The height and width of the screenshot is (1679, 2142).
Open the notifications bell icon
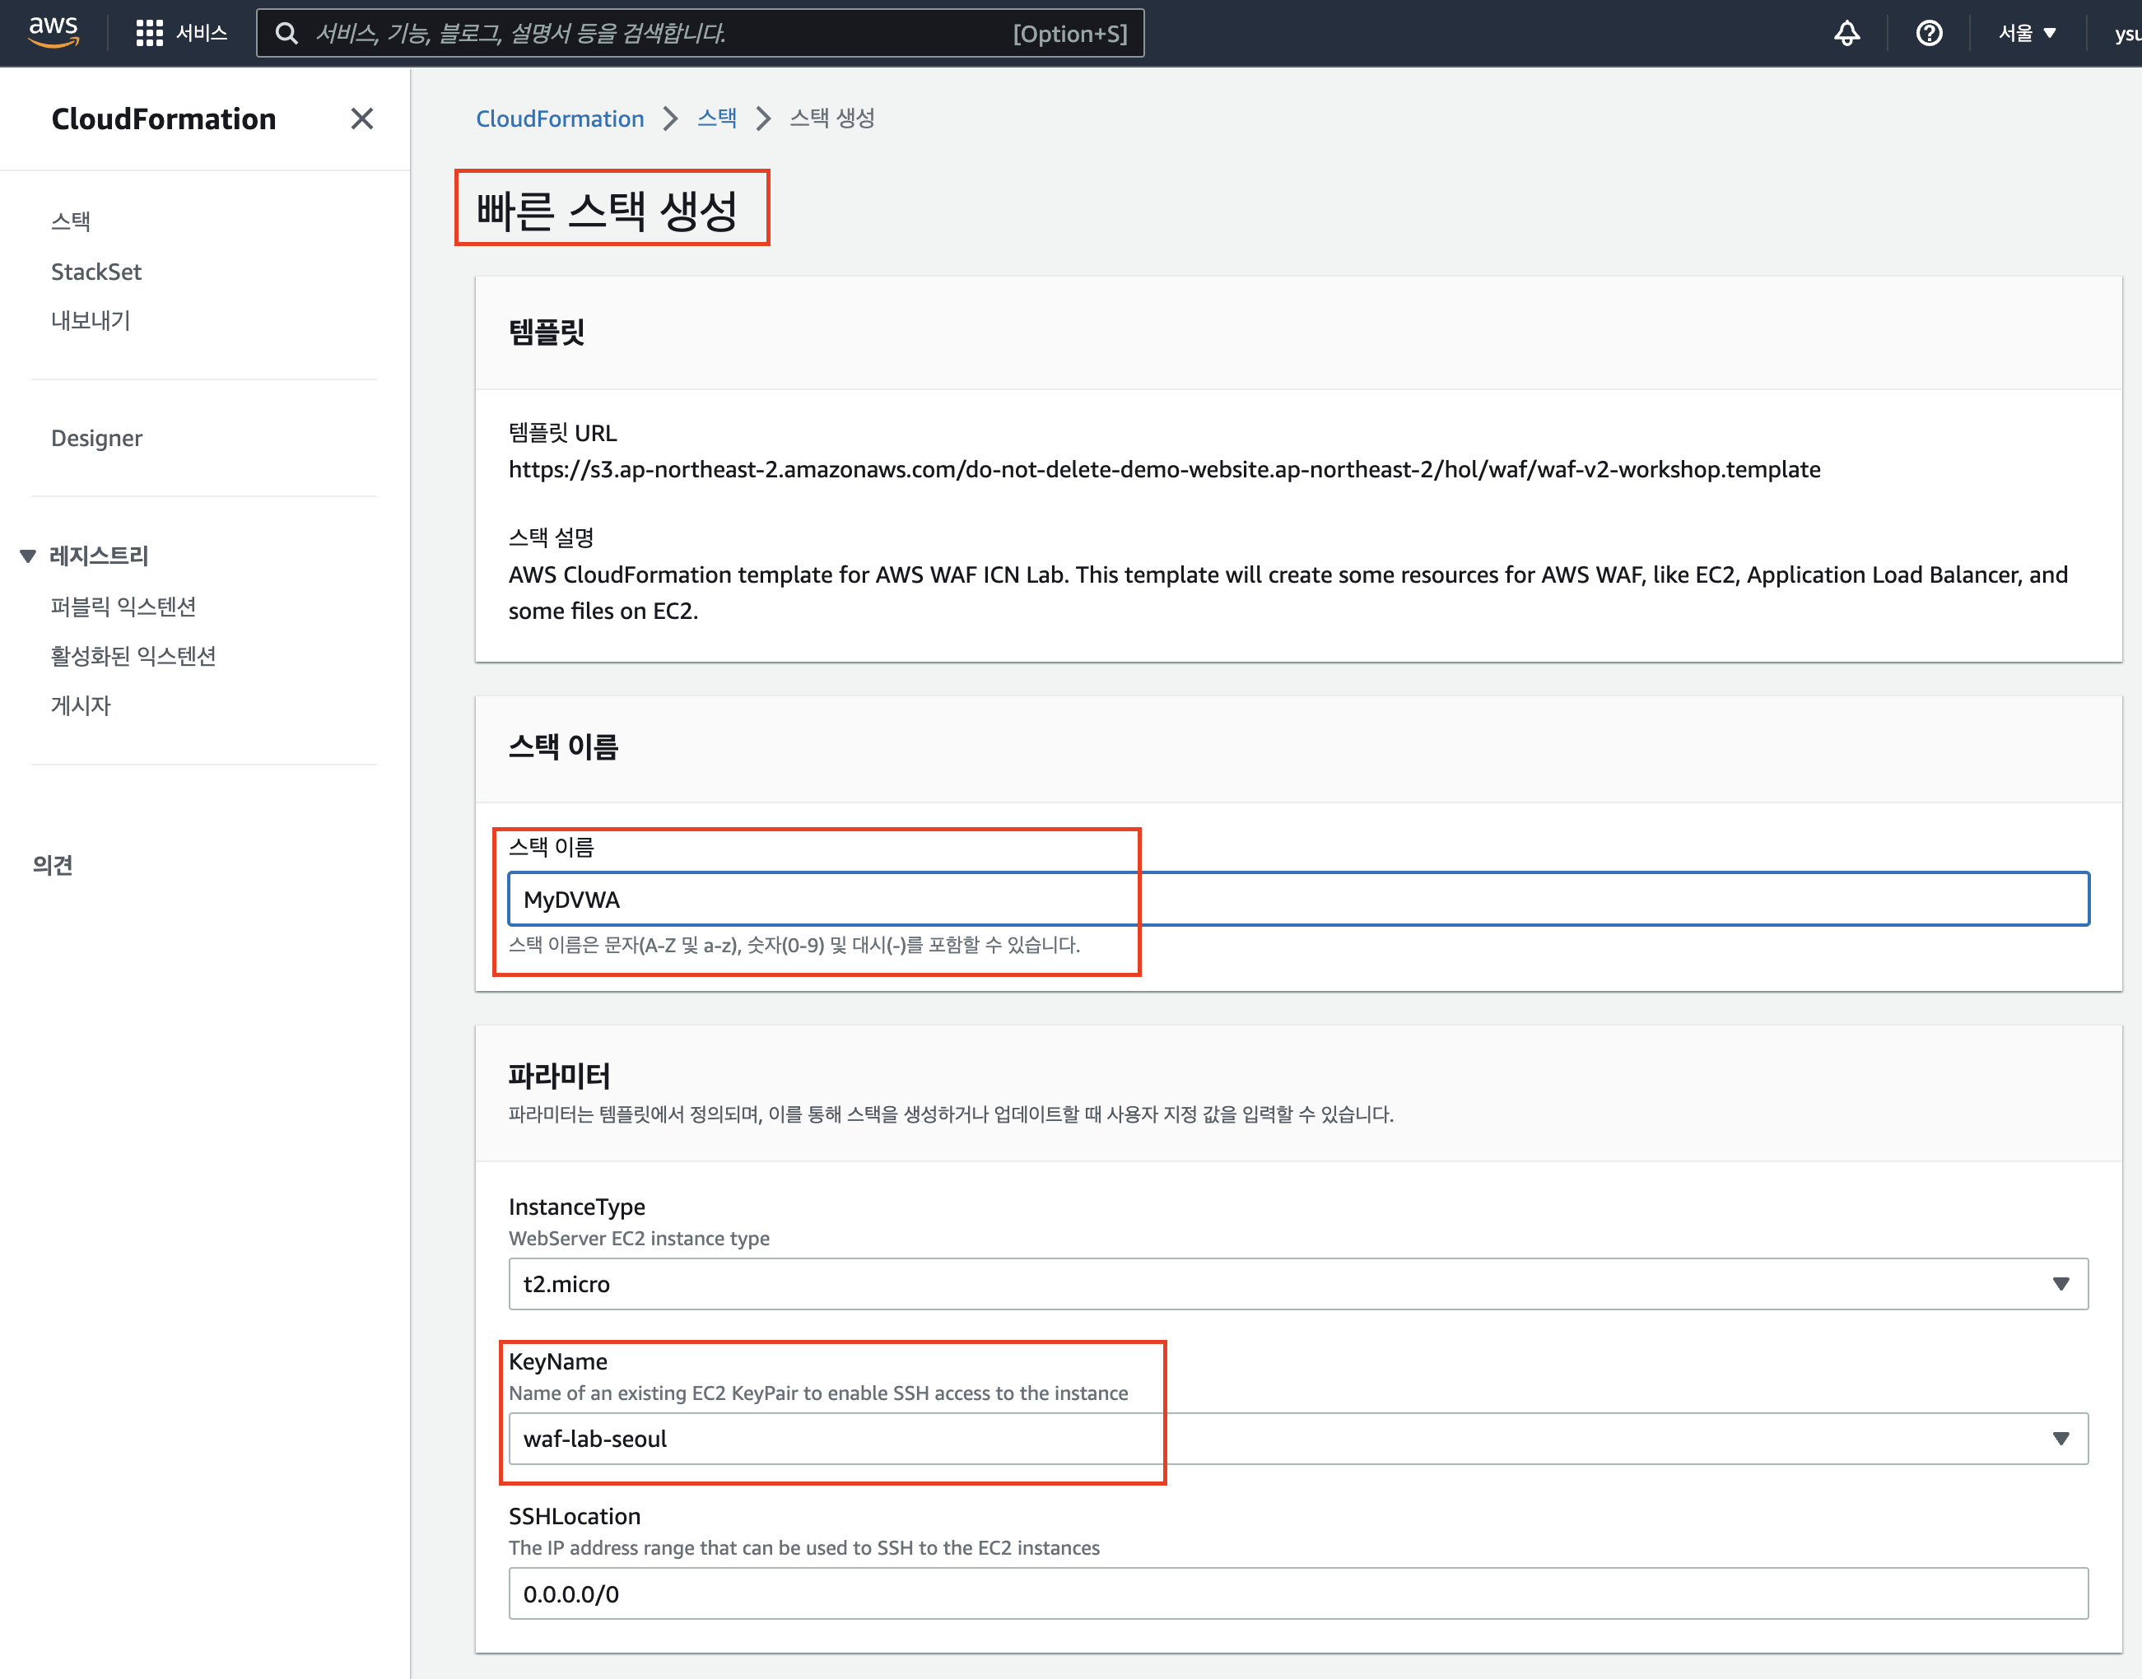(x=1846, y=34)
